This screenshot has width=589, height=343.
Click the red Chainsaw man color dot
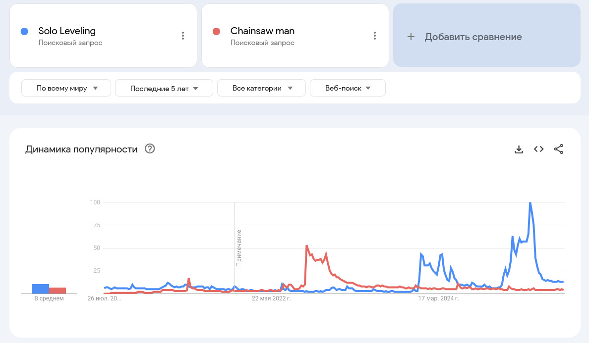click(216, 31)
